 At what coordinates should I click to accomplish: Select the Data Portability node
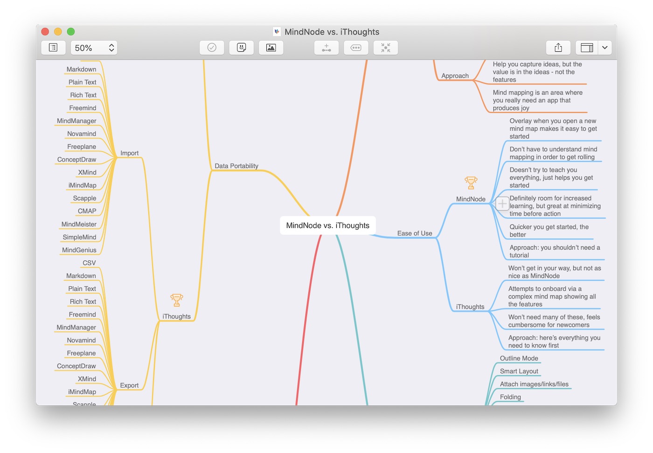pos(236,166)
